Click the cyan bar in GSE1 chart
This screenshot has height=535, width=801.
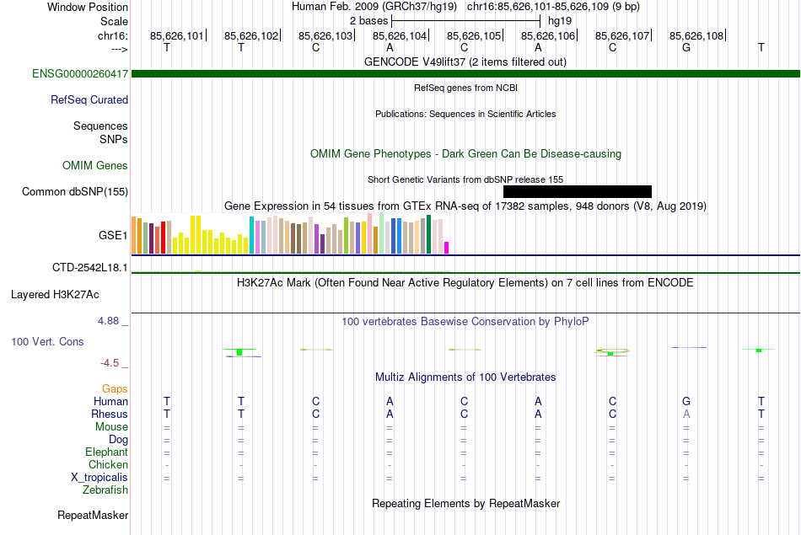tap(252, 235)
